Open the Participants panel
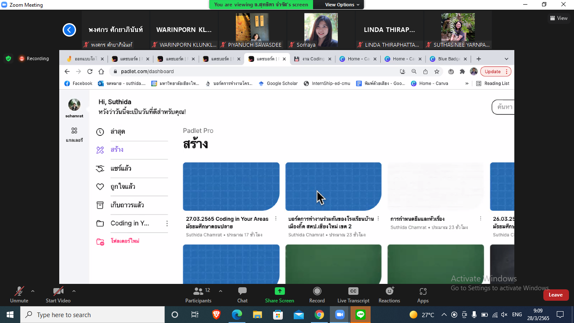574x323 pixels. (198, 294)
